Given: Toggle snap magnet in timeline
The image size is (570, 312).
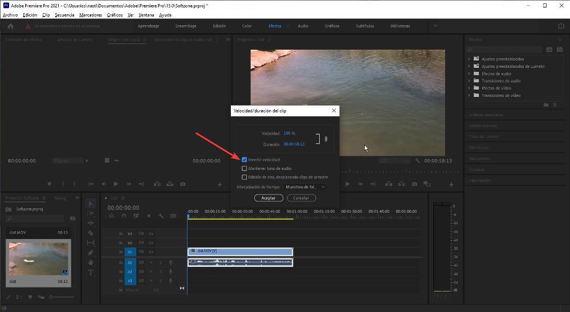Looking at the screenshot, I should 124,216.
